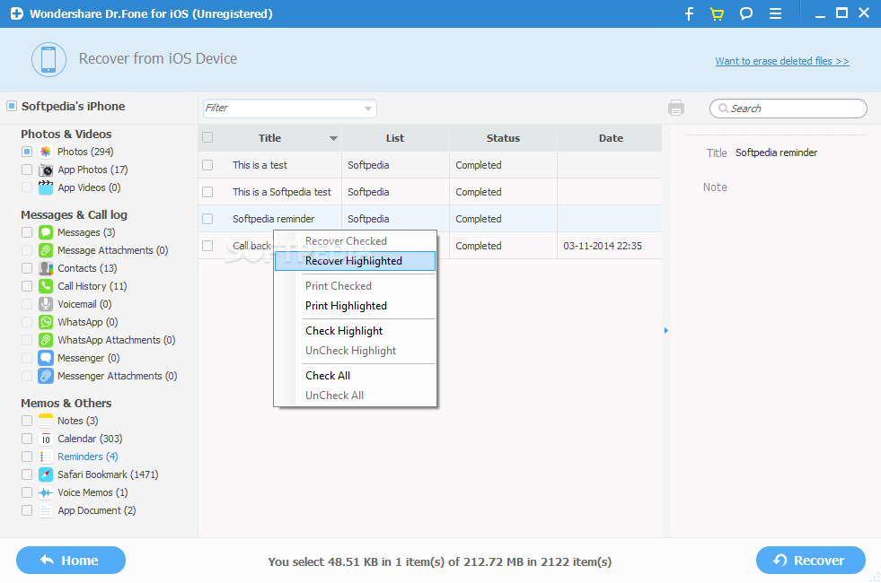Choose Print Highlighted from context menu
This screenshot has width=881, height=583.
355,306
